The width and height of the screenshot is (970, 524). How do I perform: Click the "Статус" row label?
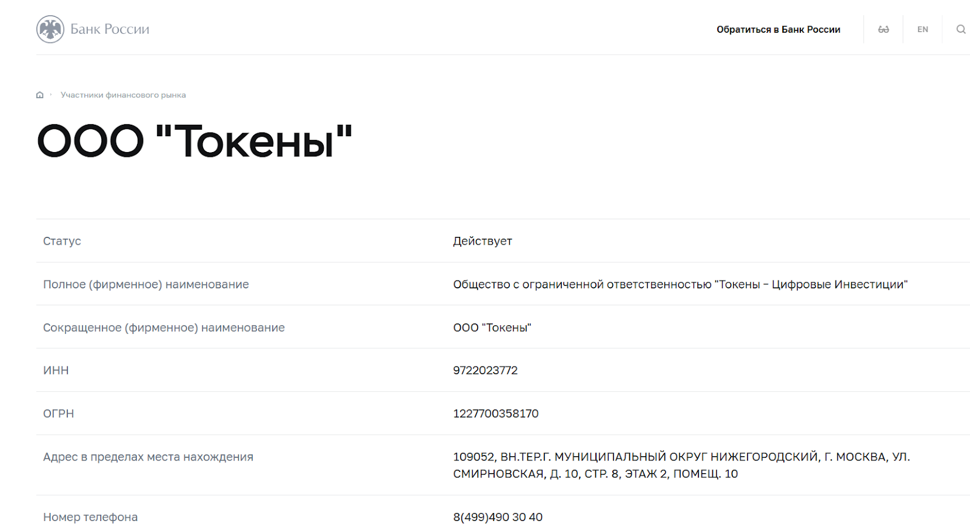pyautogui.click(x=62, y=241)
